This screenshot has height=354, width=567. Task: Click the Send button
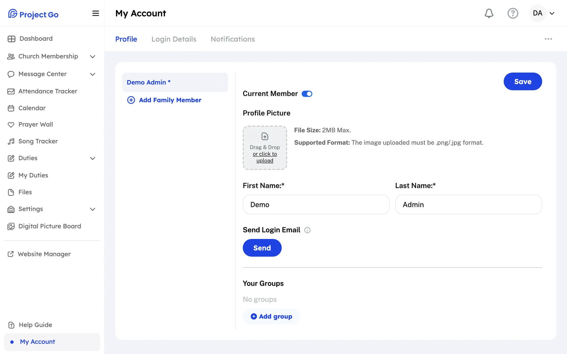coord(262,248)
